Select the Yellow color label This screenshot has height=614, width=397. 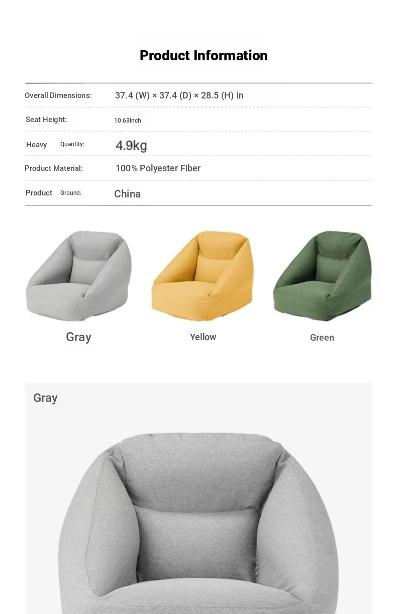(x=203, y=337)
